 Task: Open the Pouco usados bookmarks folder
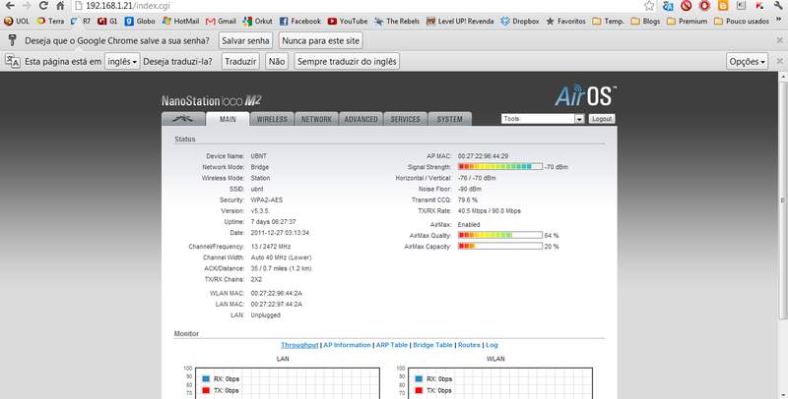(742, 21)
